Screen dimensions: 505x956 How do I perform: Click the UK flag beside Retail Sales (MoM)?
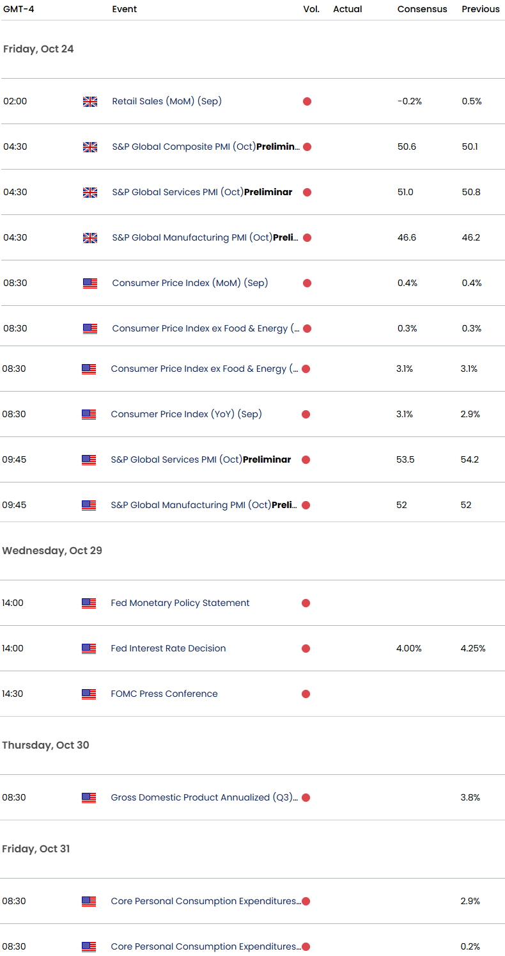(x=90, y=101)
